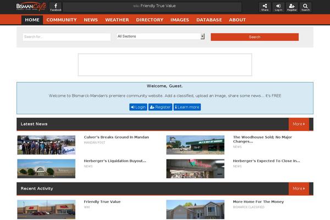This screenshot has width=330, height=220.
Task: Click the blue Register button
Action: point(161,107)
